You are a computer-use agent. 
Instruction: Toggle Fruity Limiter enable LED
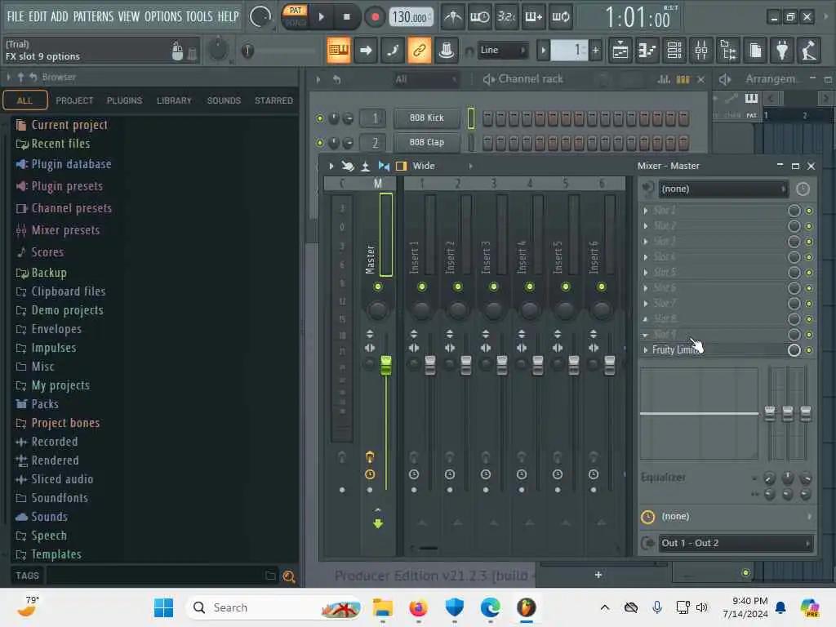pyautogui.click(x=809, y=350)
